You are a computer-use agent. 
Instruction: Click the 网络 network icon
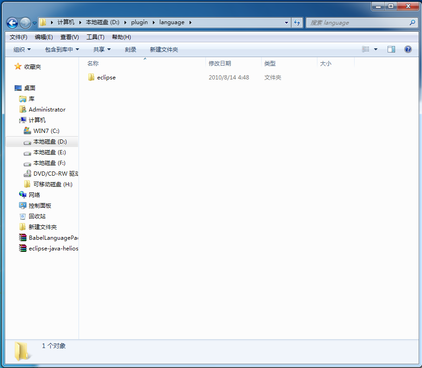pyautogui.click(x=23, y=195)
